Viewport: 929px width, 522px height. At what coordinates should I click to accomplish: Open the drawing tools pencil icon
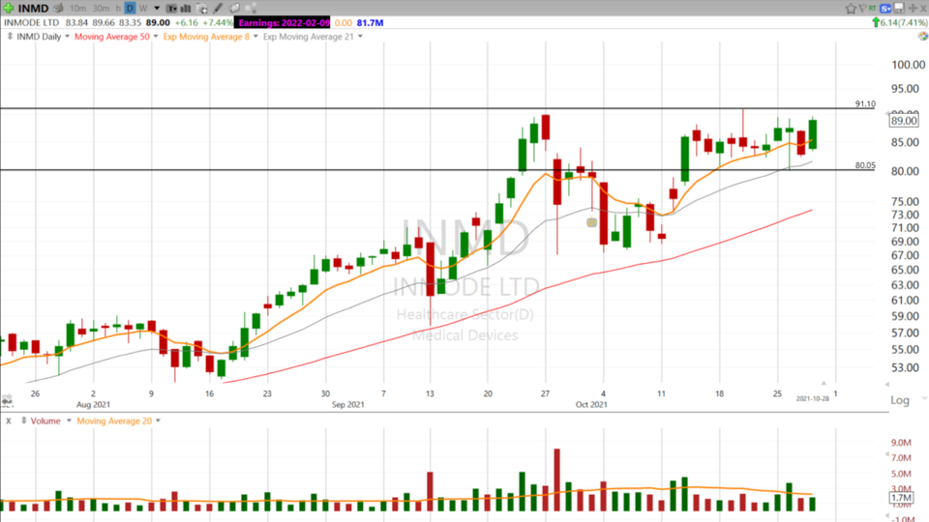(x=219, y=8)
